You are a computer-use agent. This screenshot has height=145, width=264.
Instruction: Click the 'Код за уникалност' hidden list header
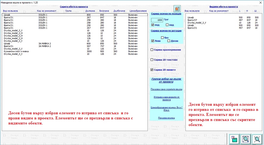47,11
